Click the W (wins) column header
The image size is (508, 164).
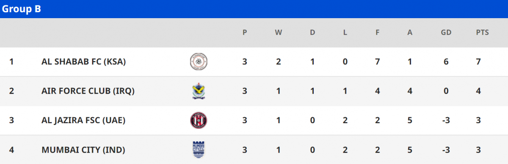279,32
